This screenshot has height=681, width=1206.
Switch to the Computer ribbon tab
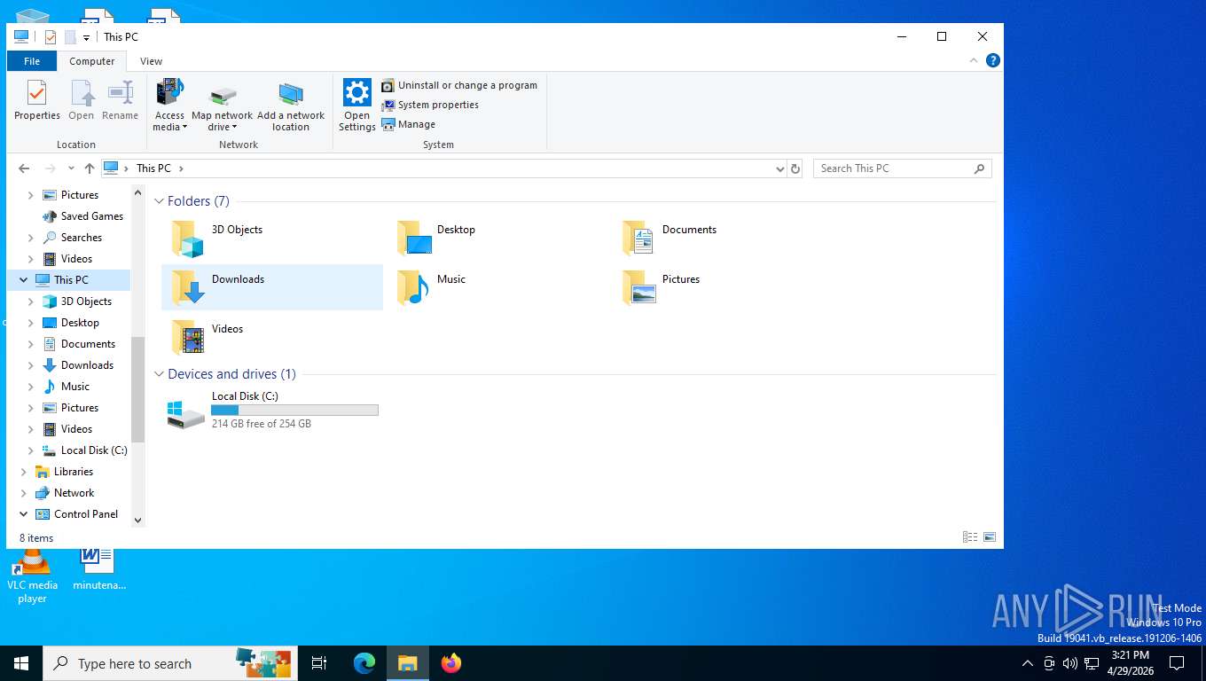(92, 61)
